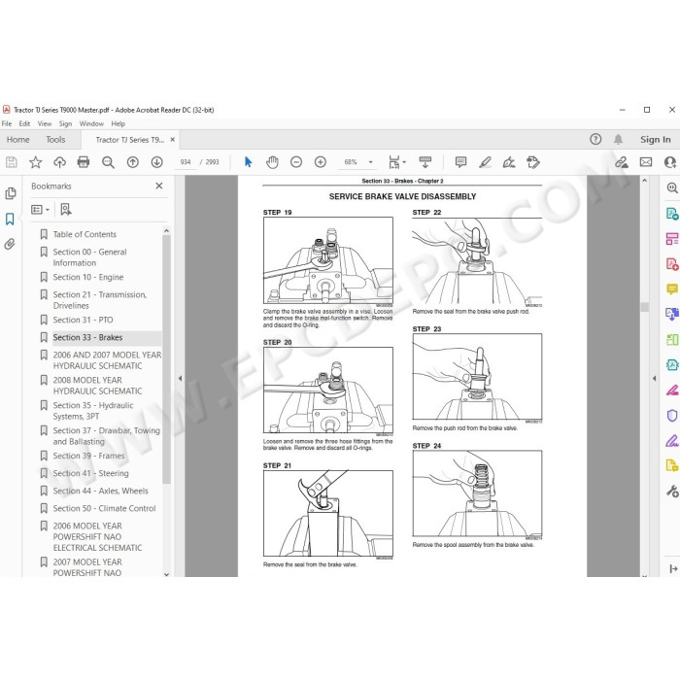Go to previous page arrow
The height and width of the screenshot is (680, 680).
click(x=133, y=162)
